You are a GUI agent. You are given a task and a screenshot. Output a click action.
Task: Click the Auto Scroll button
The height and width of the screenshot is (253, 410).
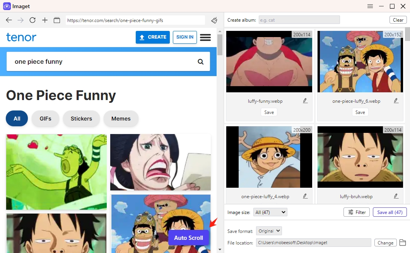point(188,238)
